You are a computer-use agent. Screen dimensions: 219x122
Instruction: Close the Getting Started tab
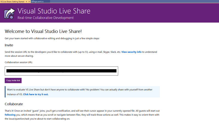coord(29,2)
